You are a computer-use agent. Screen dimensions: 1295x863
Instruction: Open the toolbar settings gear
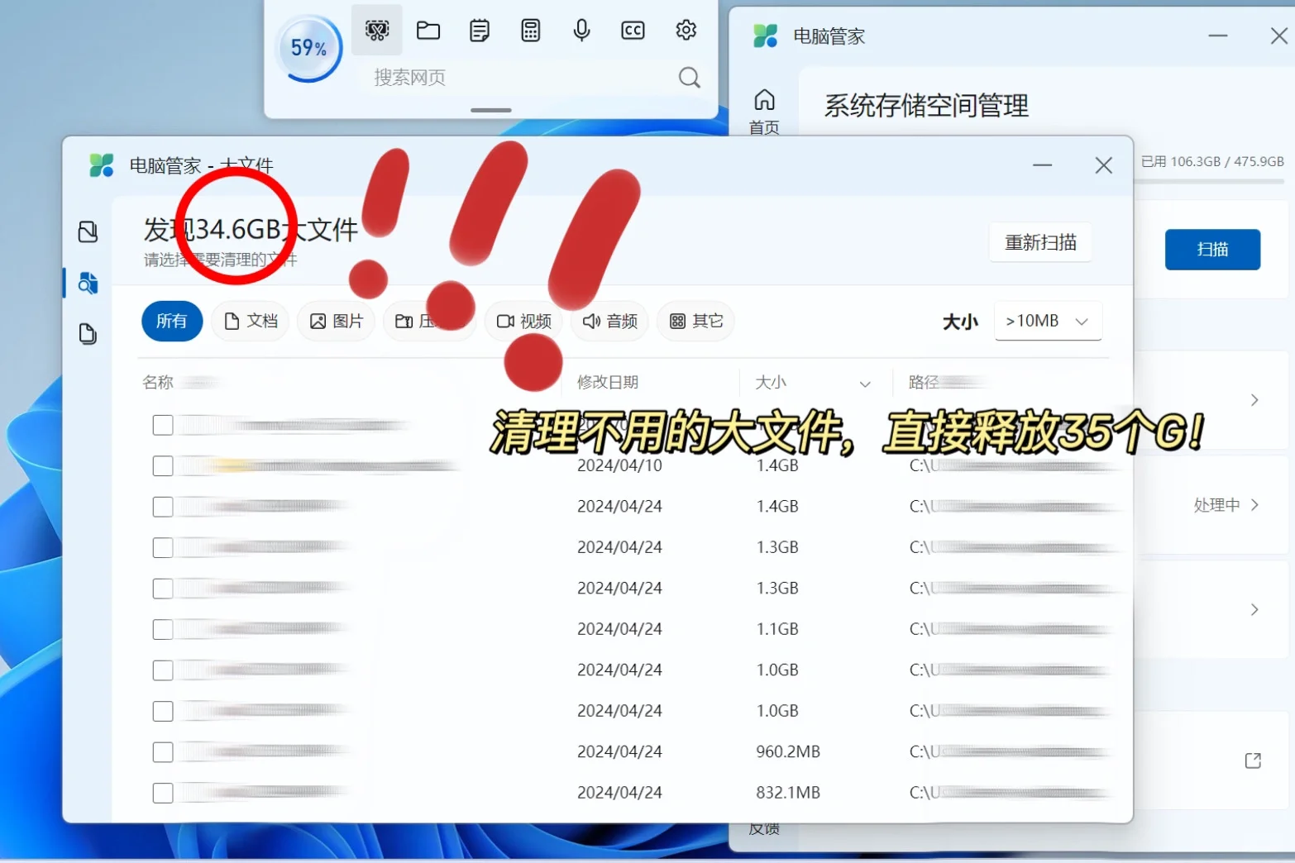click(x=686, y=31)
